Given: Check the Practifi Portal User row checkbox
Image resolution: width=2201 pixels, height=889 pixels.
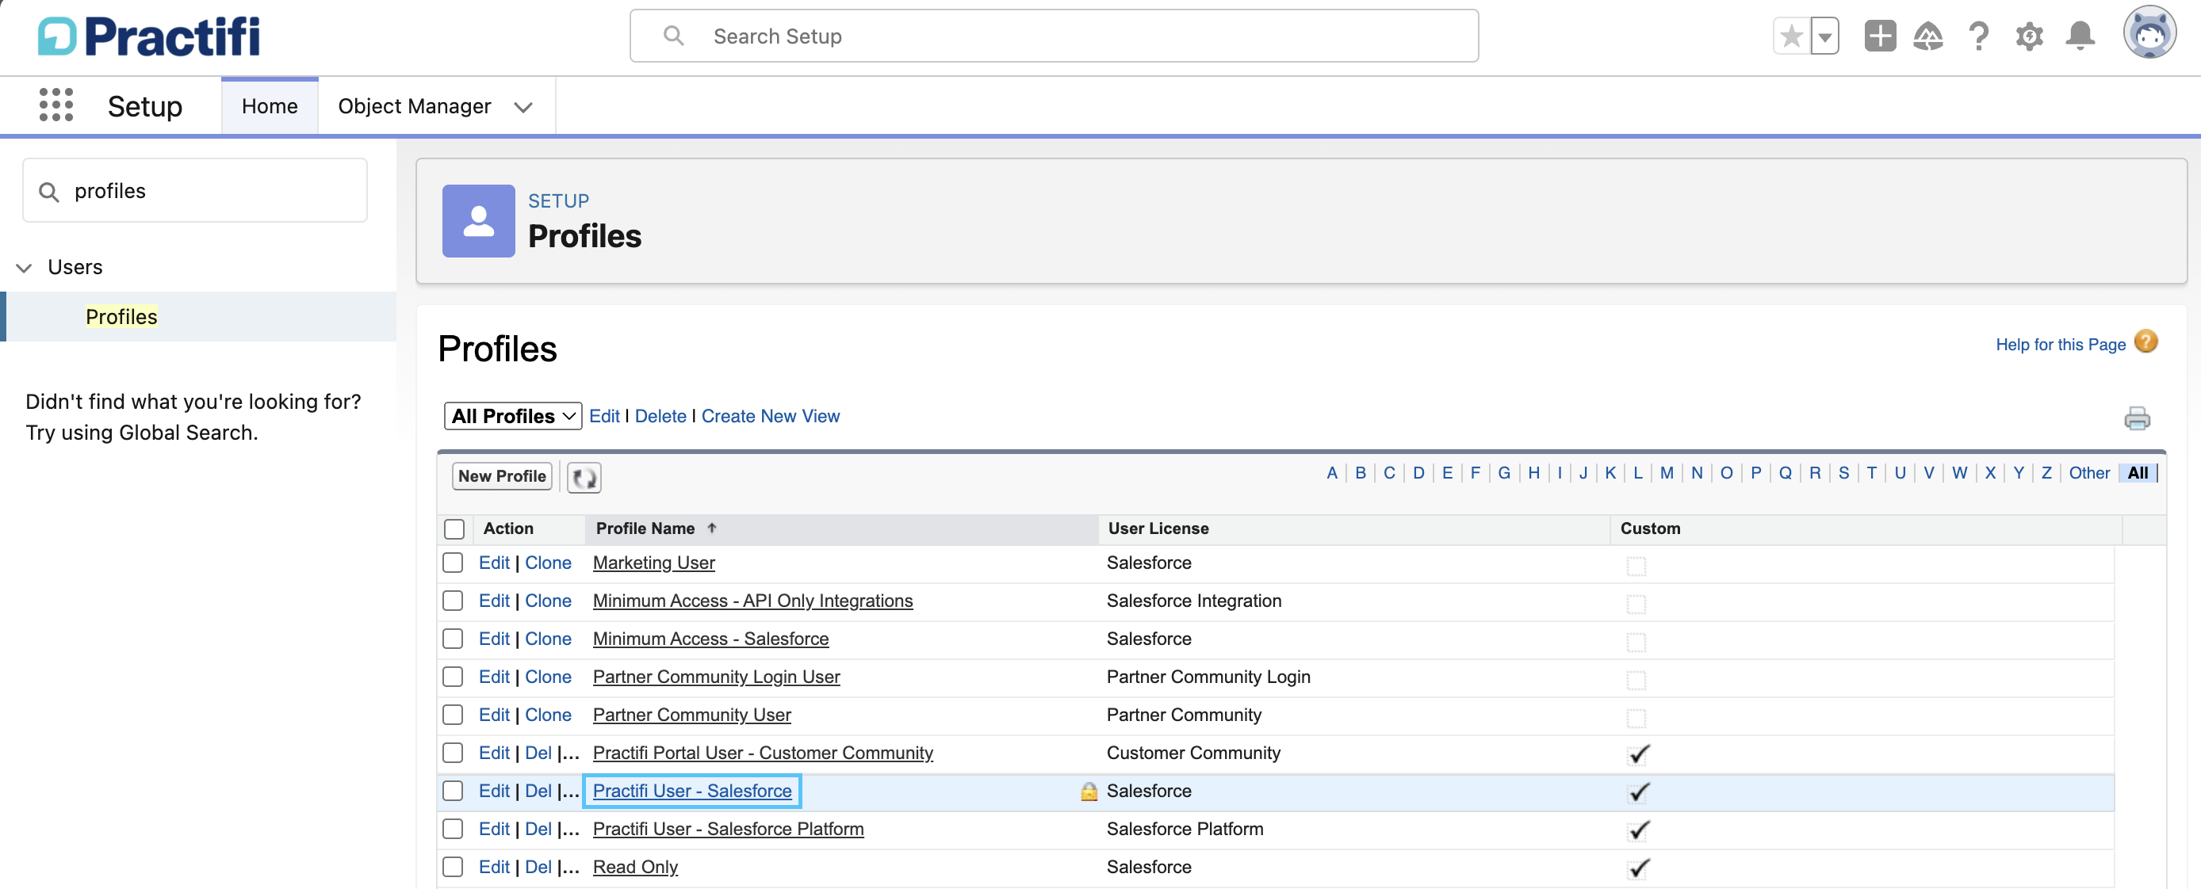Looking at the screenshot, I should click(453, 753).
